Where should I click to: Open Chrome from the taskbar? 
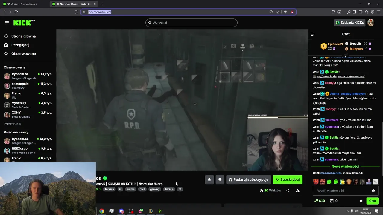[102, 211]
